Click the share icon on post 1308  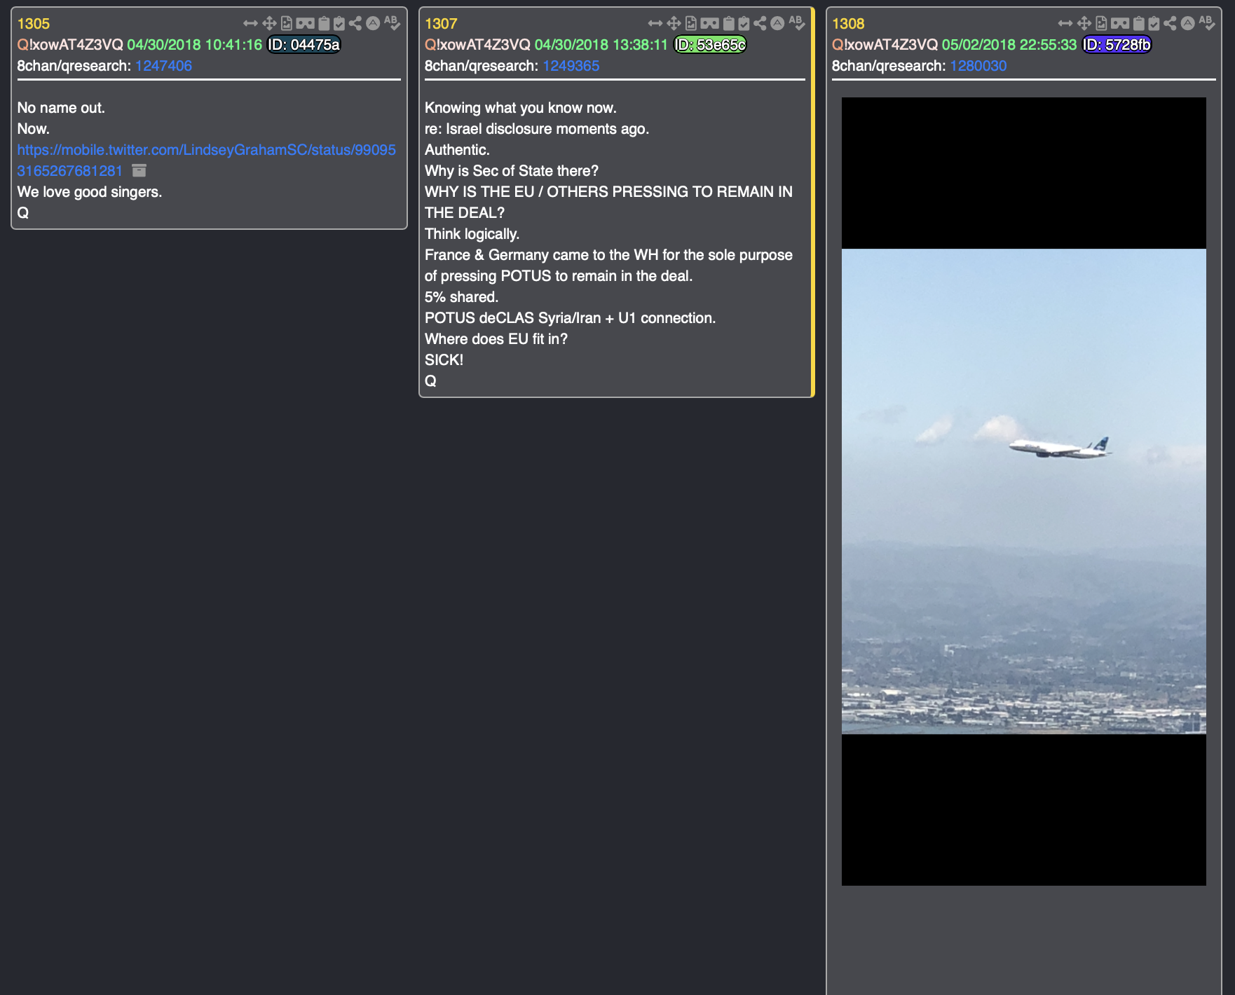coord(1170,23)
